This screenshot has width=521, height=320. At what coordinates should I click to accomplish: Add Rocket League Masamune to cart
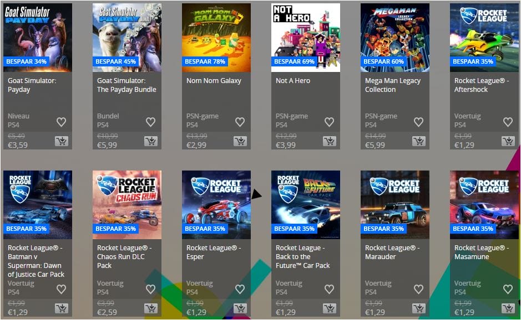[508, 308]
